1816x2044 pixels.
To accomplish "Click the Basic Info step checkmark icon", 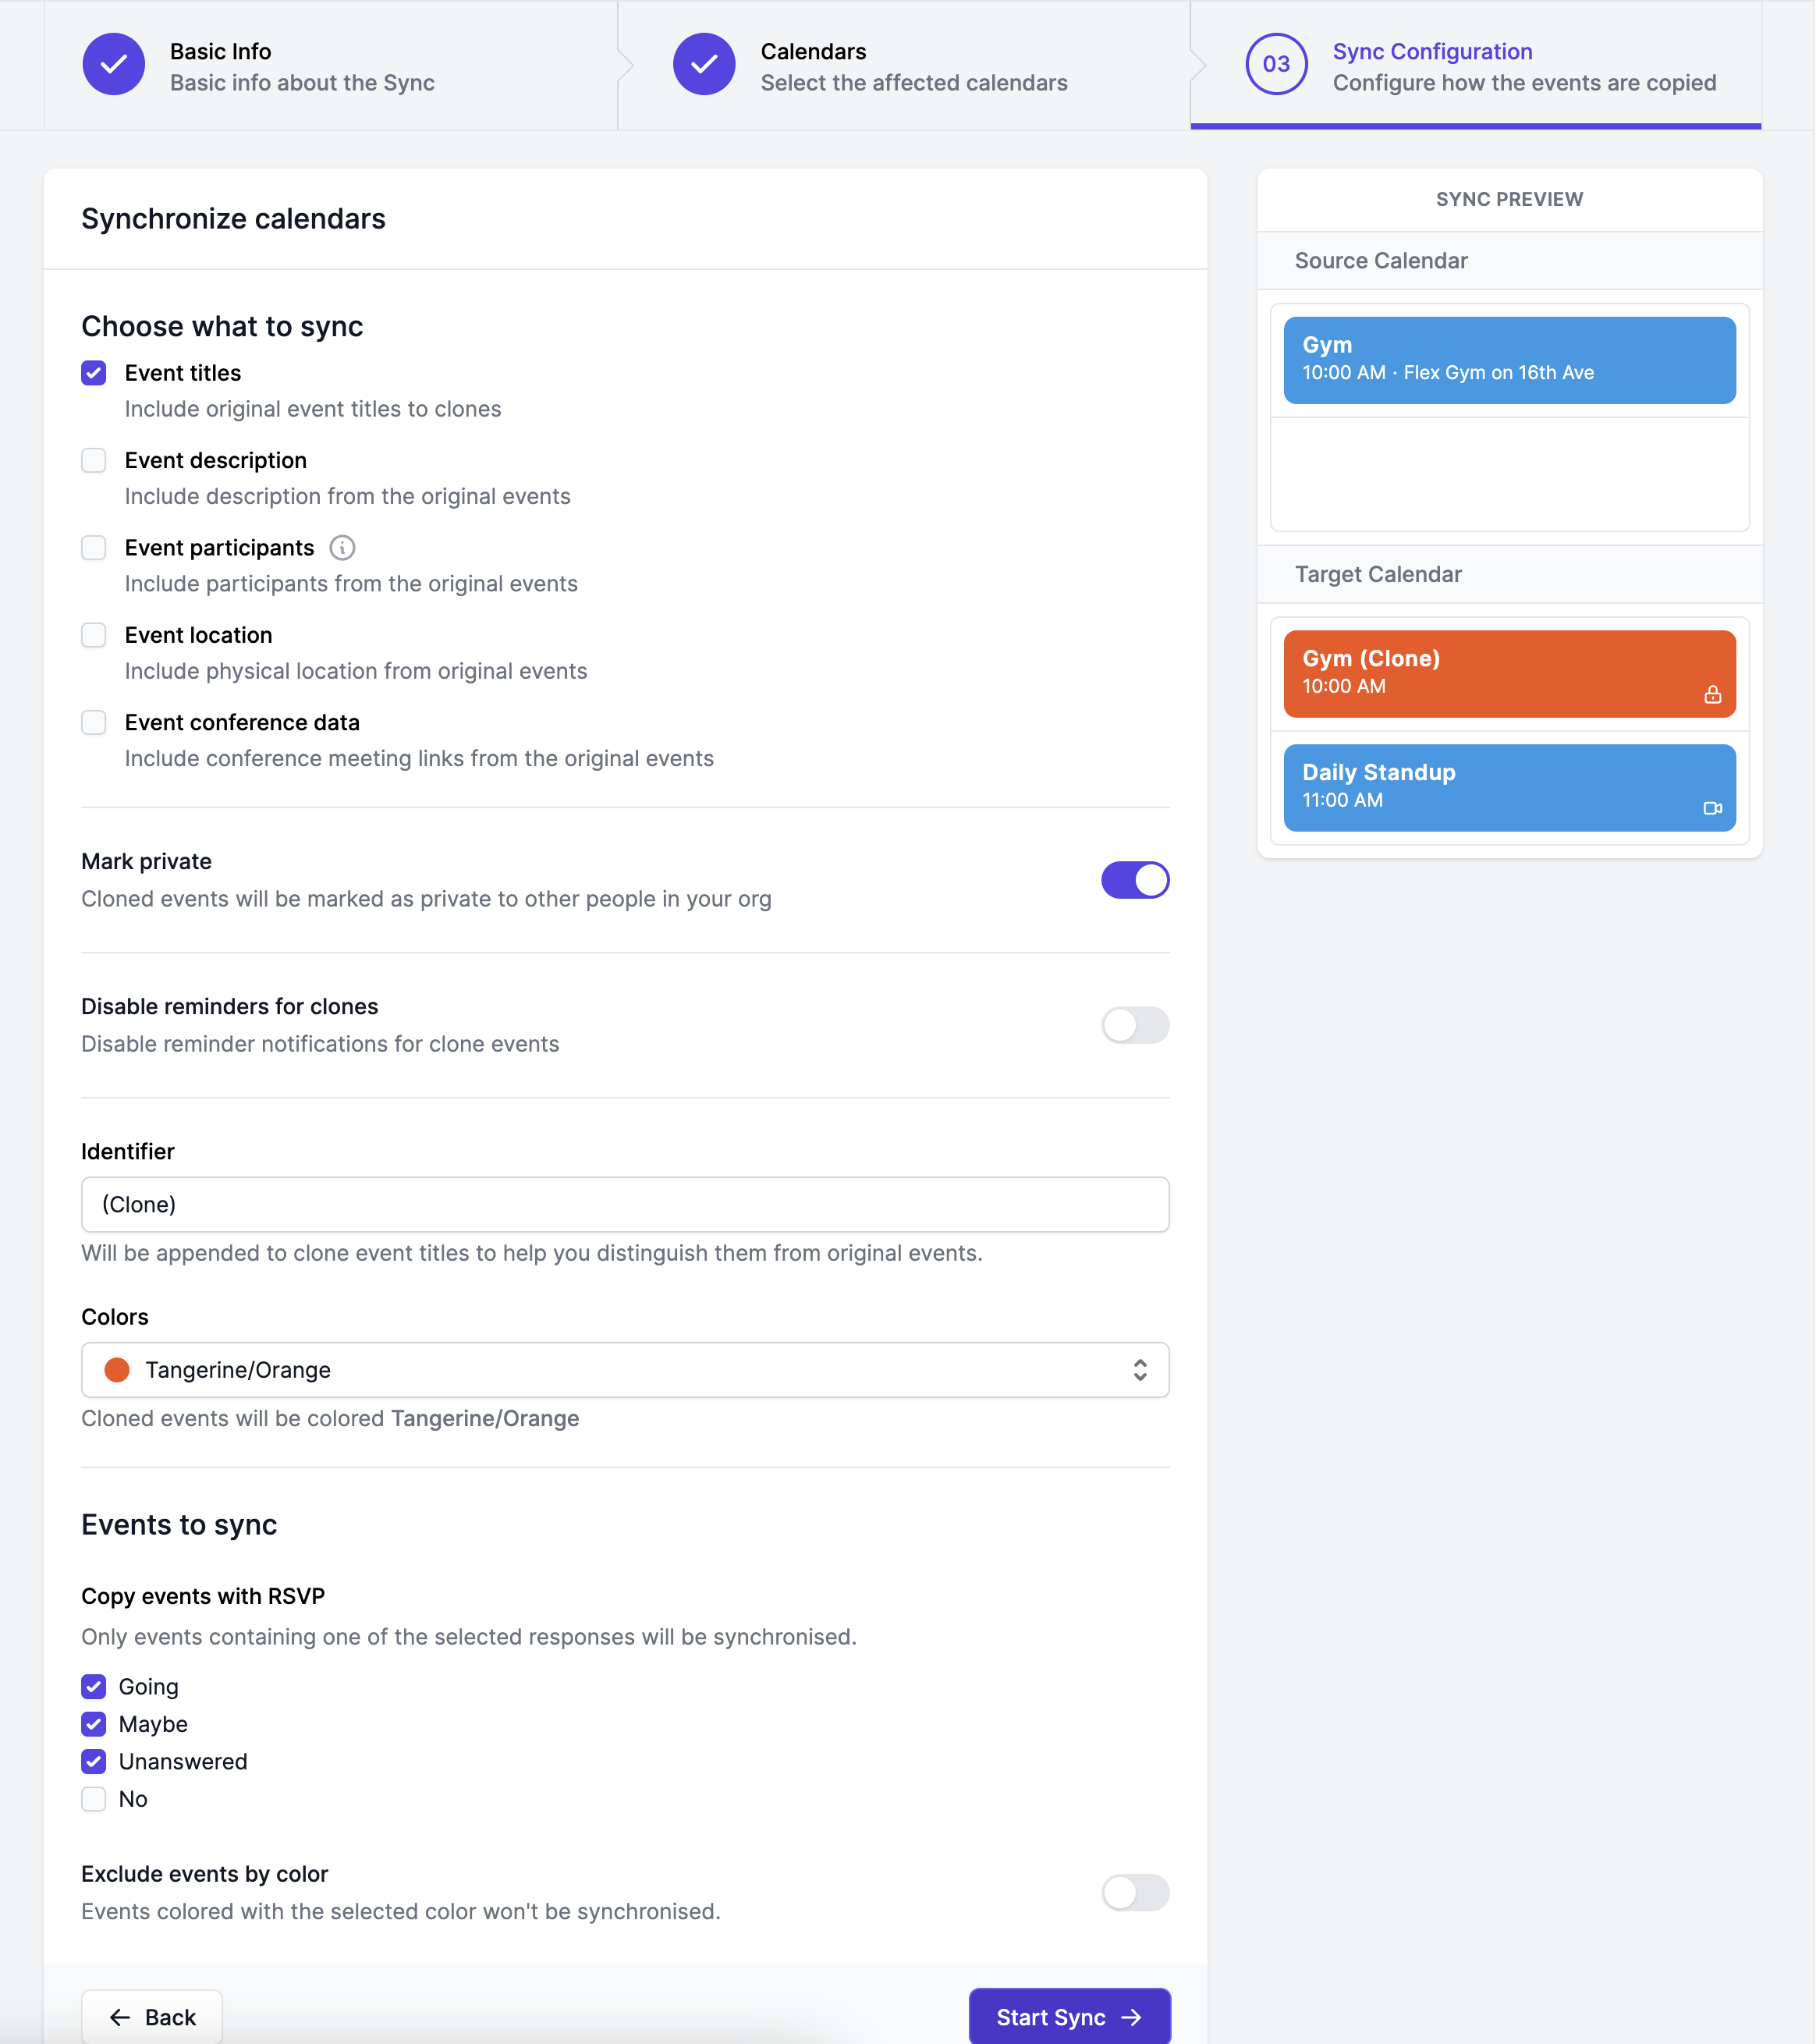I will 113,65.
